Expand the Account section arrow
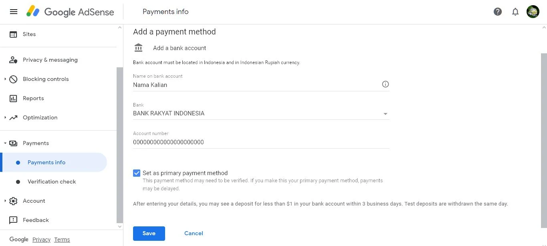Viewport: 547px width, 246px height. [x=5, y=201]
